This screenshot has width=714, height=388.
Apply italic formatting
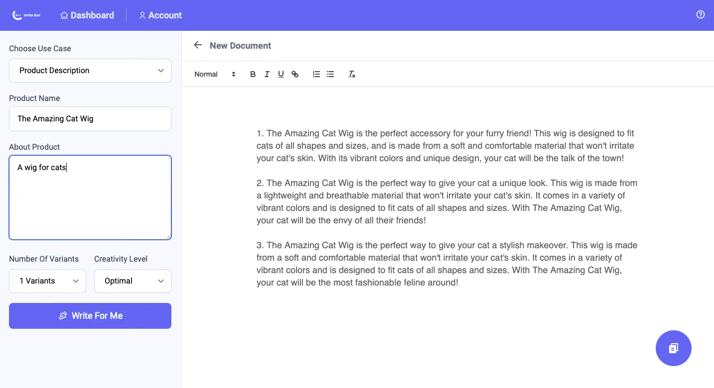click(267, 74)
